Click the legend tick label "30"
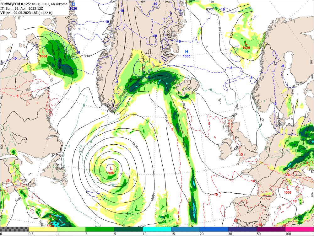 230,234
